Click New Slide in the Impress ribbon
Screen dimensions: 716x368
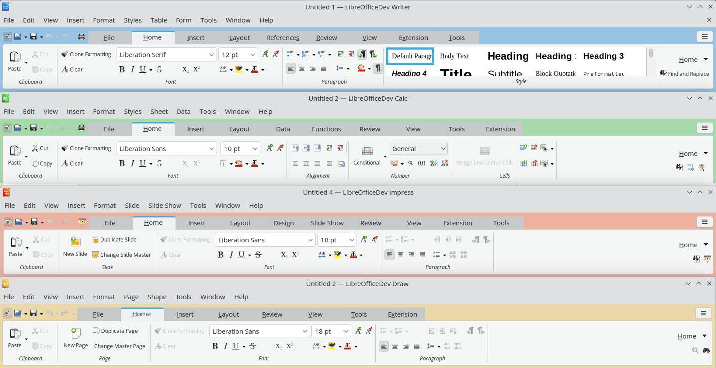point(75,247)
